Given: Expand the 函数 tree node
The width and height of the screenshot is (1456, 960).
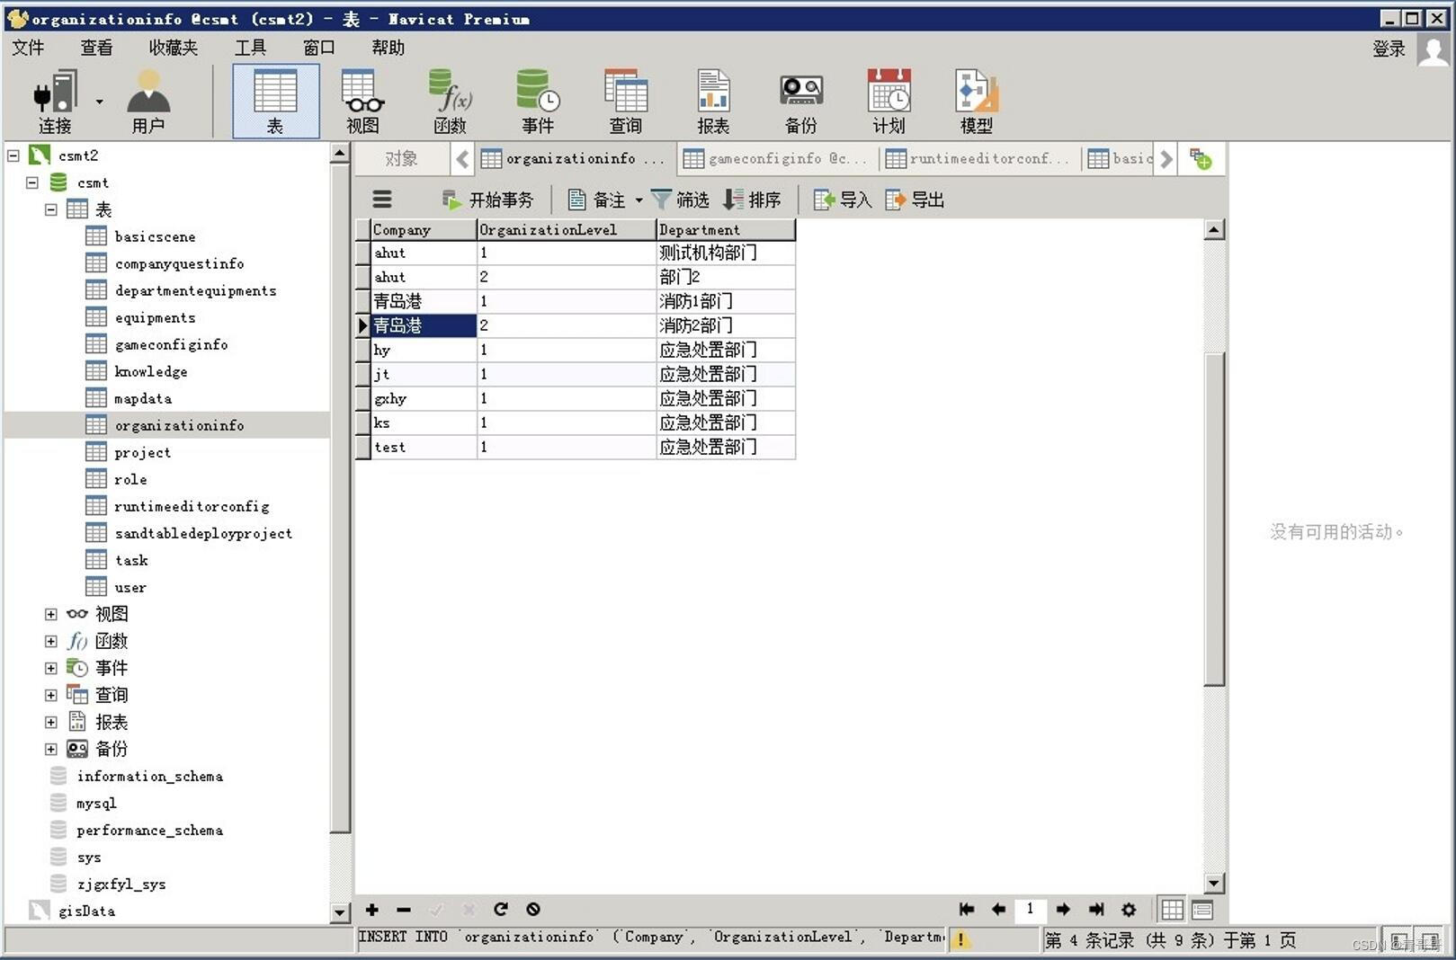Looking at the screenshot, I should 51,641.
